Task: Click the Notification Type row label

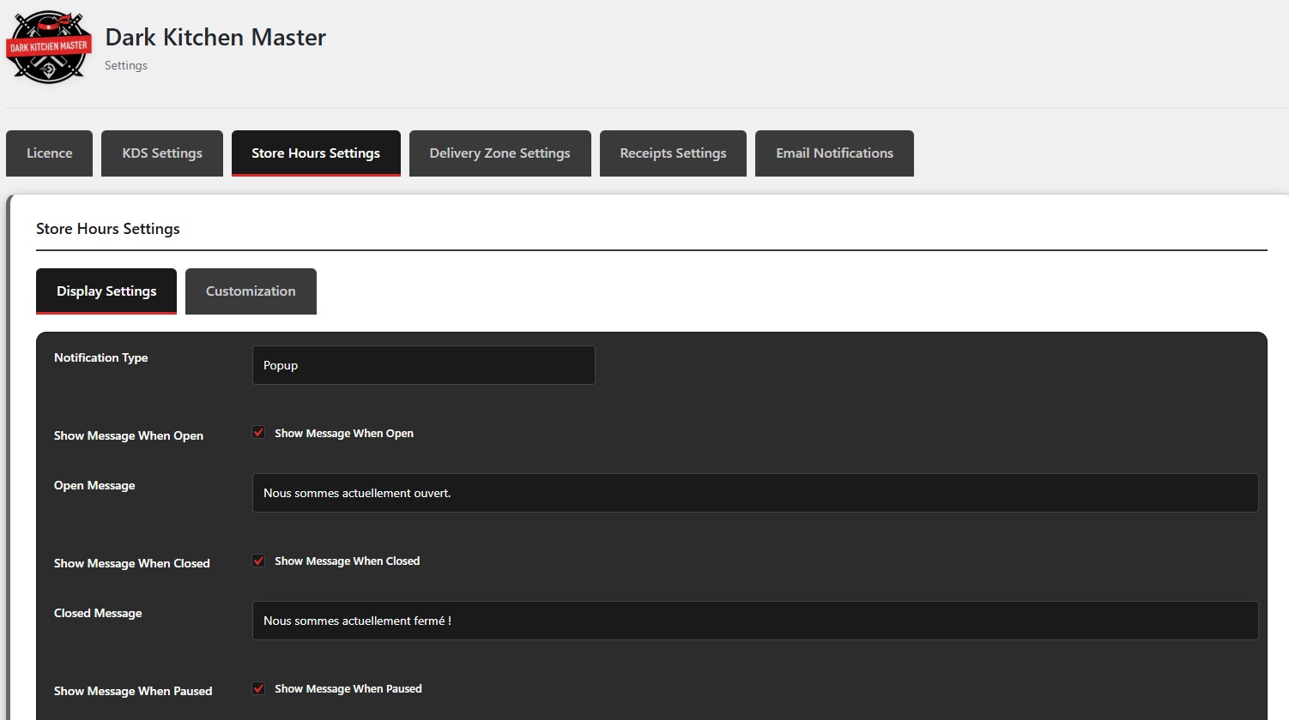Action: pos(100,357)
